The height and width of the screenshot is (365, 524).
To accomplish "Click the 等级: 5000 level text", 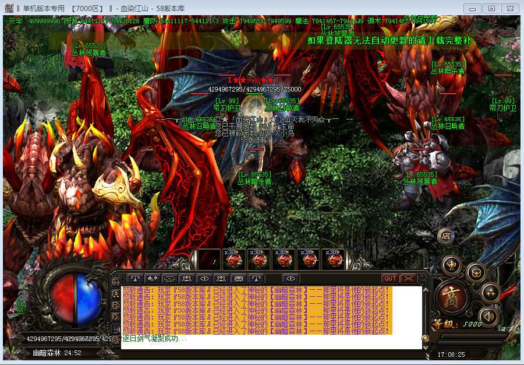I will coord(457,324).
